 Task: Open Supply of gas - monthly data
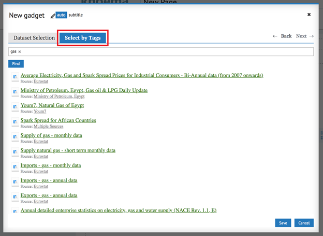pyautogui.click(x=51, y=135)
